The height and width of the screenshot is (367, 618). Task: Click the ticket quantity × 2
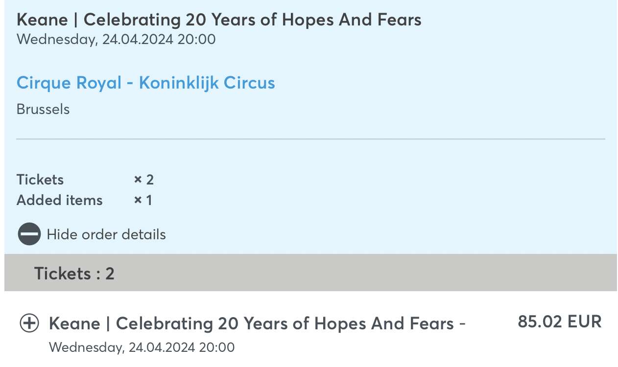coord(144,180)
